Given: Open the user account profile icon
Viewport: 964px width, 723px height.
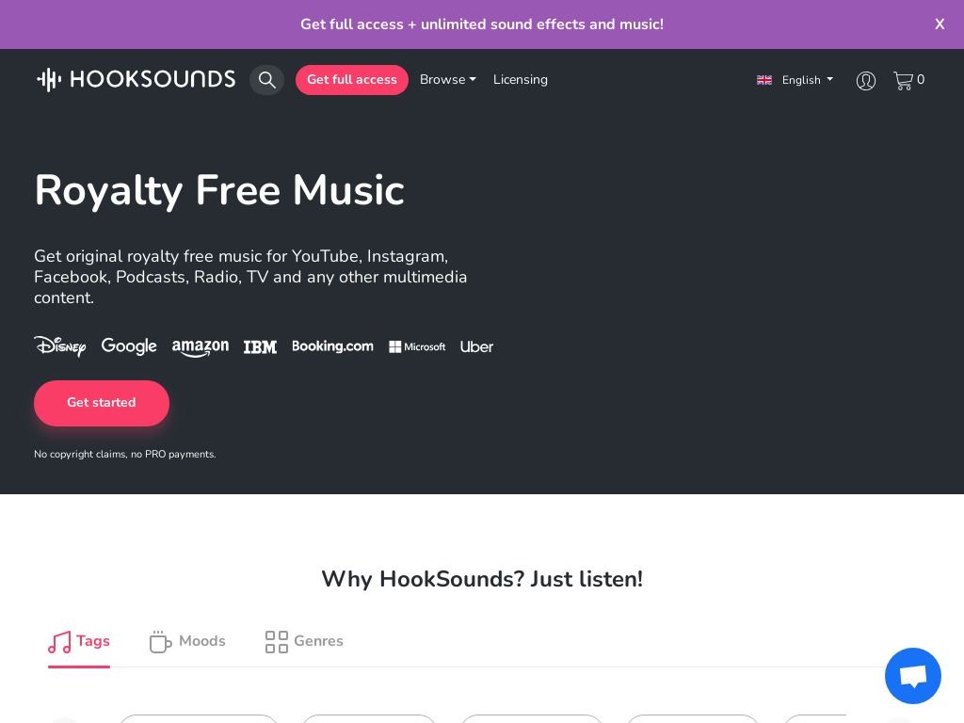Looking at the screenshot, I should tap(866, 81).
